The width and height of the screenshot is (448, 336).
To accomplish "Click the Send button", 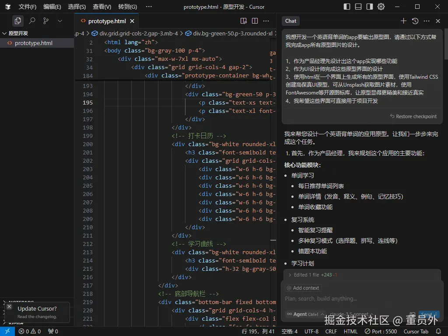I will click(429, 314).
